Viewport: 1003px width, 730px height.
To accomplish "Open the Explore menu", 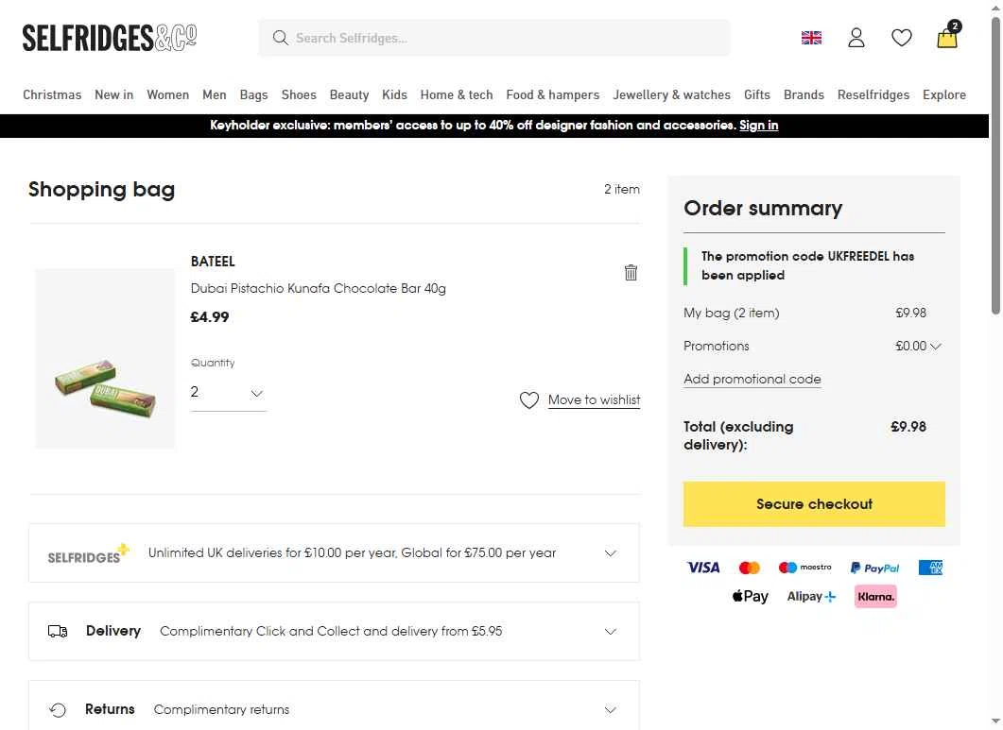I will [944, 94].
